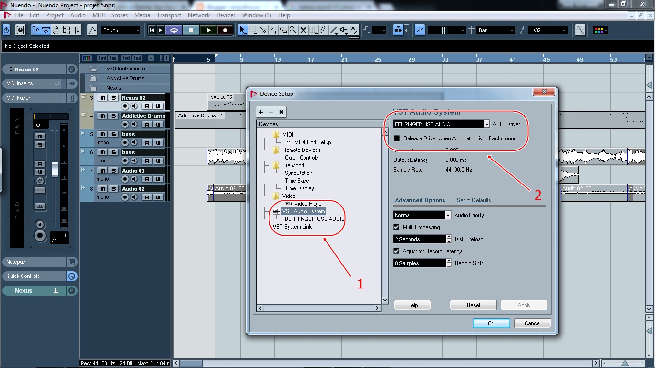Activate the Zoom magnifier tool
Image resolution: width=655 pixels, height=368 pixels.
click(x=293, y=30)
